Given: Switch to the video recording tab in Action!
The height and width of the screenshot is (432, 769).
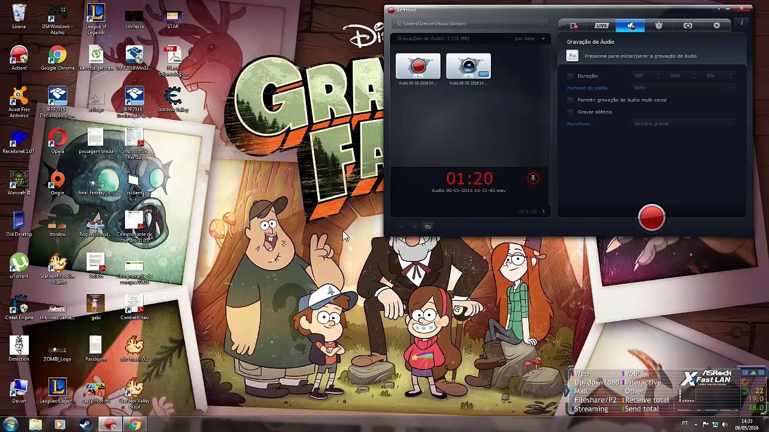Looking at the screenshot, I should (573, 26).
